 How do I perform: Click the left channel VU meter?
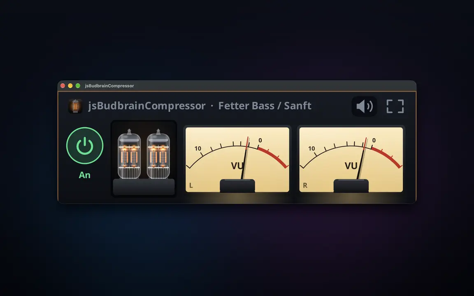point(237,160)
